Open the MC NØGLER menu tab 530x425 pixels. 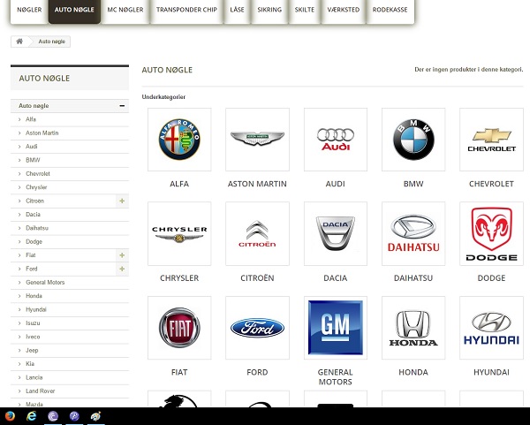tap(125, 10)
